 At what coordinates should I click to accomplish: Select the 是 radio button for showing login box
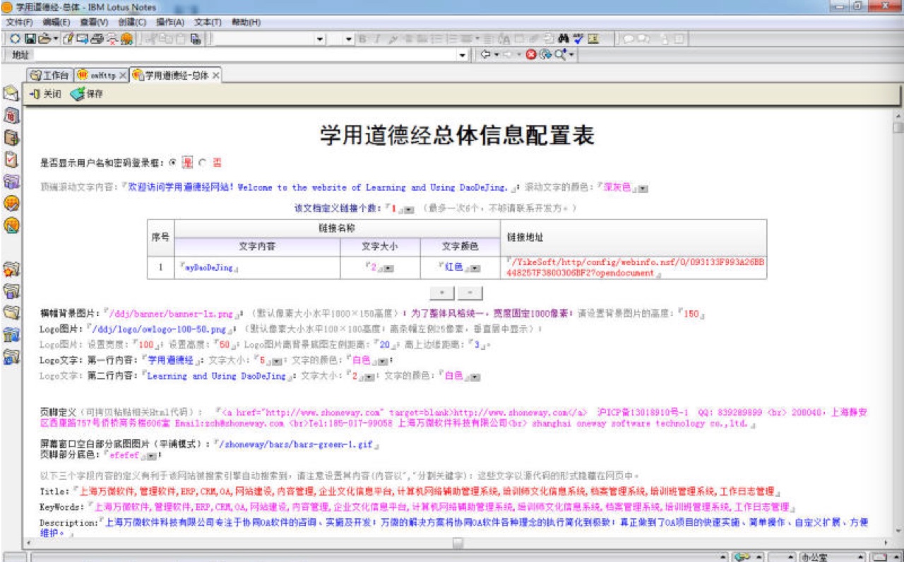(173, 163)
